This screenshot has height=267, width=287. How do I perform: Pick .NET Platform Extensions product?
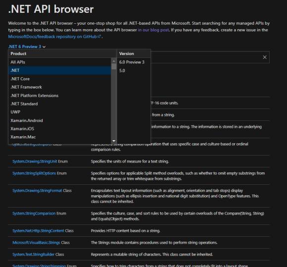[59, 96]
